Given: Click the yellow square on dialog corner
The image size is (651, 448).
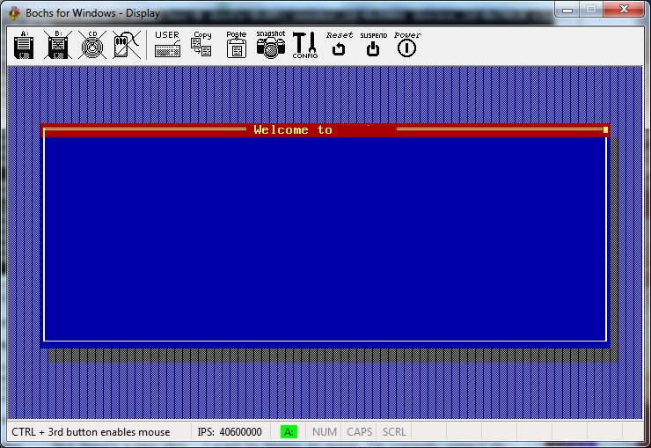Looking at the screenshot, I should (605, 130).
